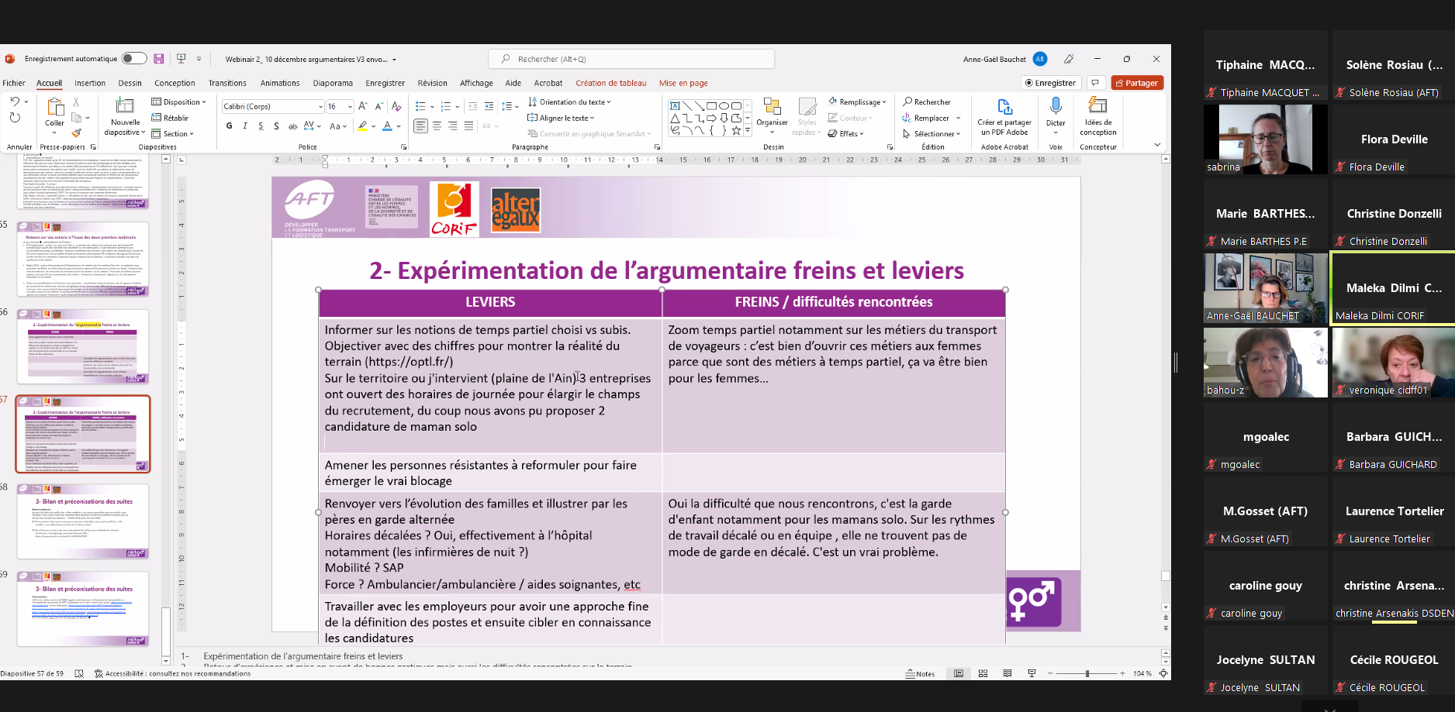Click the Dicter microphone icon
This screenshot has width=1455, height=712.
tap(1056, 107)
